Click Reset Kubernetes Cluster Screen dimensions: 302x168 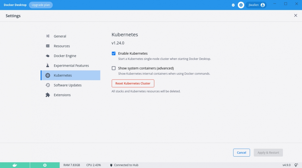point(133,83)
